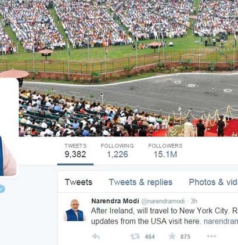
Task: Favorite the tweet with the star icon
Action: coord(172,236)
